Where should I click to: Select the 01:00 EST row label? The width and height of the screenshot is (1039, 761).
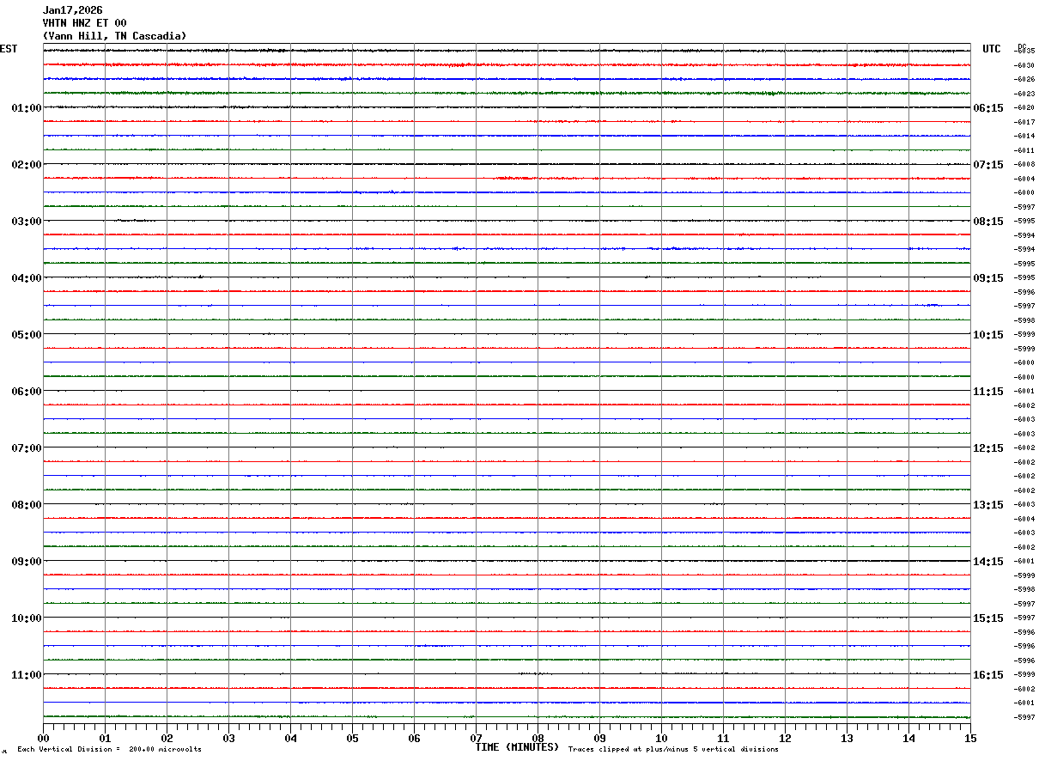coord(26,107)
